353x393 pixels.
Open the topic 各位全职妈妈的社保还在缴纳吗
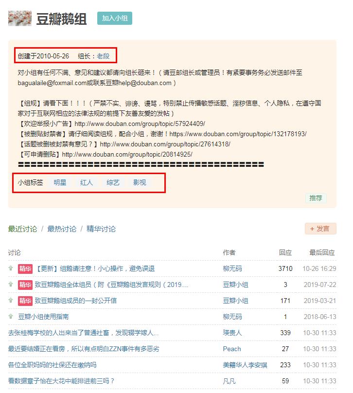[52, 365]
